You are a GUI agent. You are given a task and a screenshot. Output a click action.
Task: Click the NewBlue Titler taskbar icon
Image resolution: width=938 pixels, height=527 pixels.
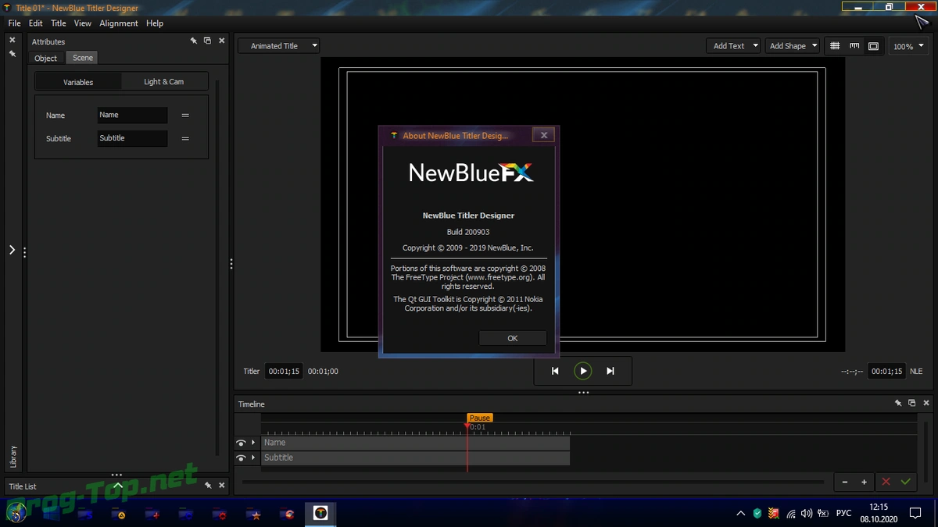320,513
